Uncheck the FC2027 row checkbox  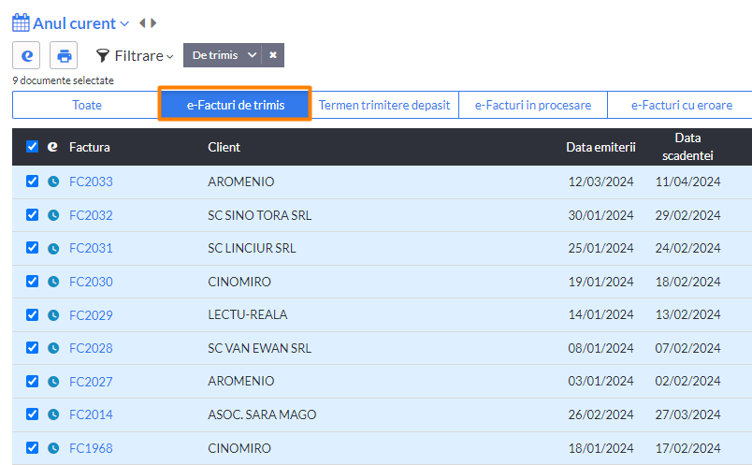[x=32, y=381]
